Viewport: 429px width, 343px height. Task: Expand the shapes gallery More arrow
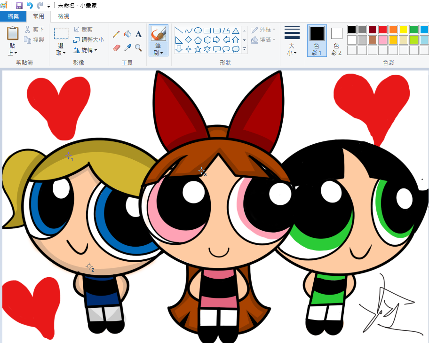(x=244, y=49)
